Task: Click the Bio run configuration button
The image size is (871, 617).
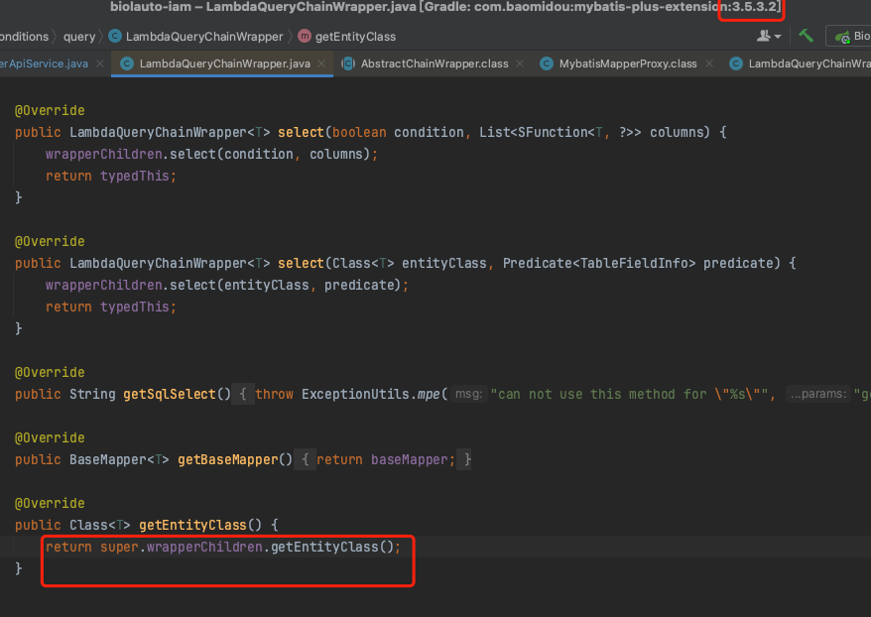Action: [859, 35]
